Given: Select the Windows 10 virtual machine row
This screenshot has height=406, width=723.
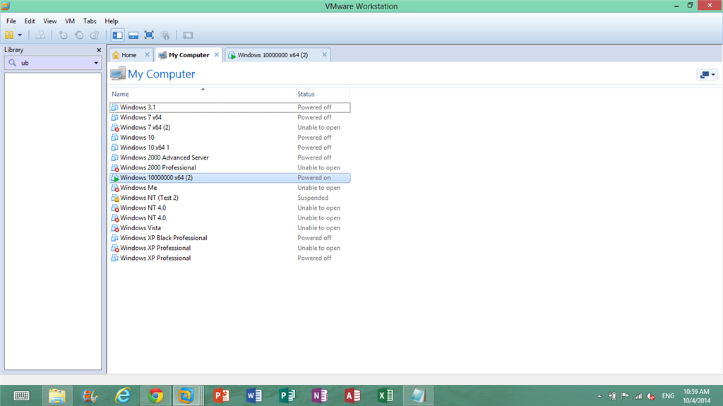Looking at the screenshot, I should click(230, 138).
